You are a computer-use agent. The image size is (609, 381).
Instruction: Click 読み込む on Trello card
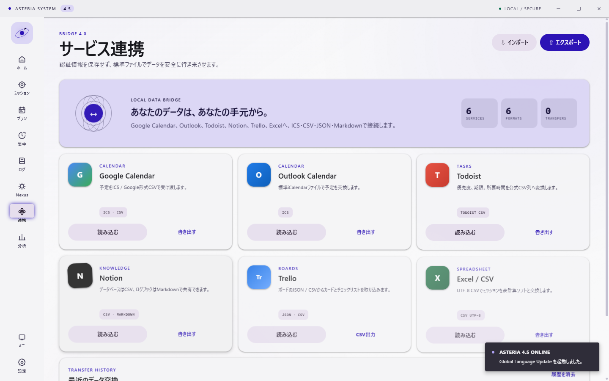(286, 334)
